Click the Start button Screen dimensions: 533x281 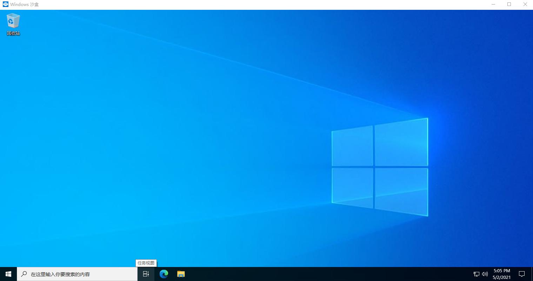point(8,274)
